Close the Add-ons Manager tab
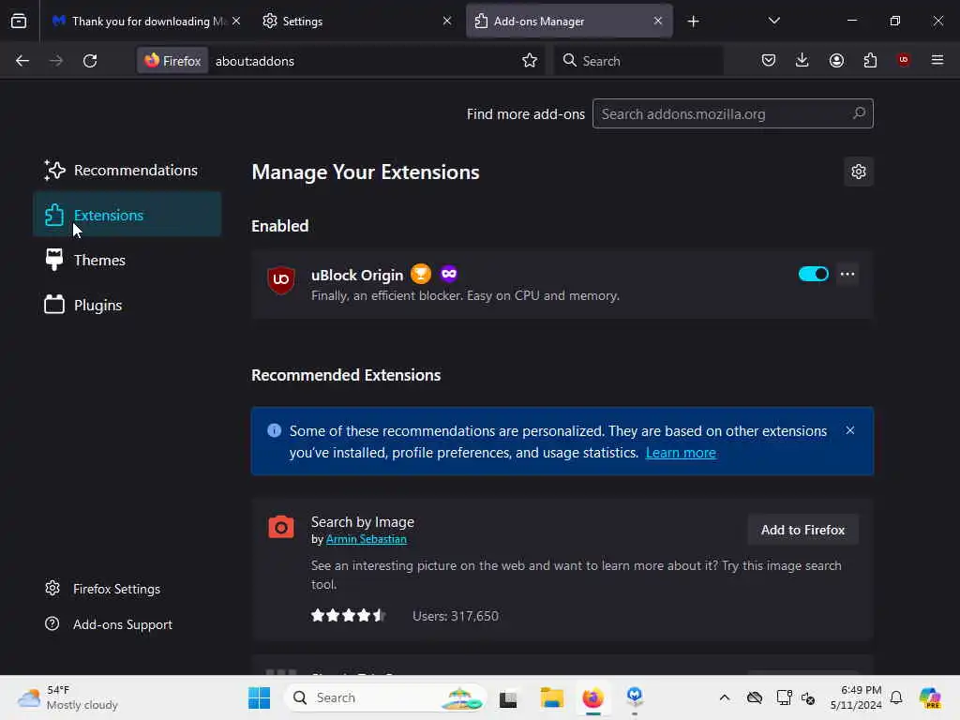Viewport: 960px width, 720px height. point(657,22)
